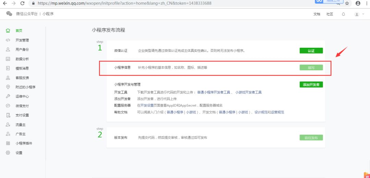Click the 微信认证 label

pyautogui.click(x=121, y=50)
